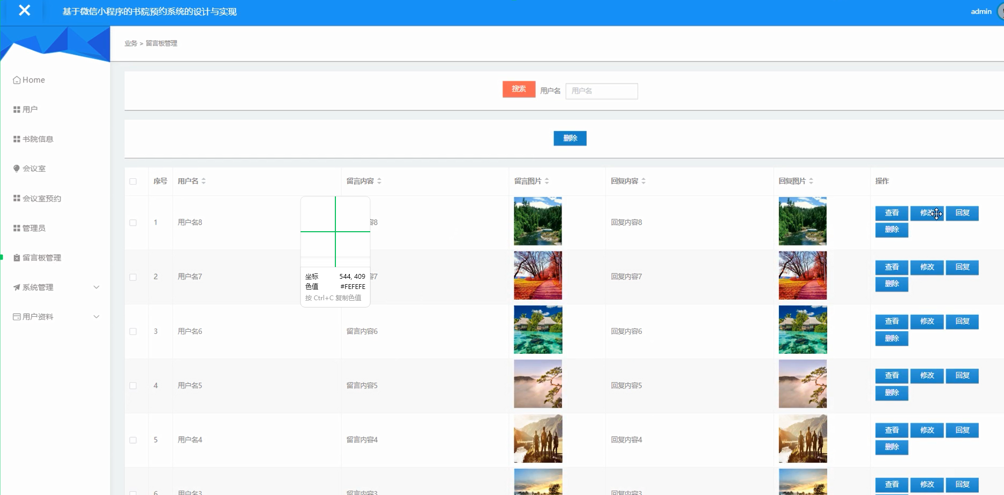Screen dimensions: 1004x495
Task: Sort the table by 用户名 column
Action: click(204, 181)
